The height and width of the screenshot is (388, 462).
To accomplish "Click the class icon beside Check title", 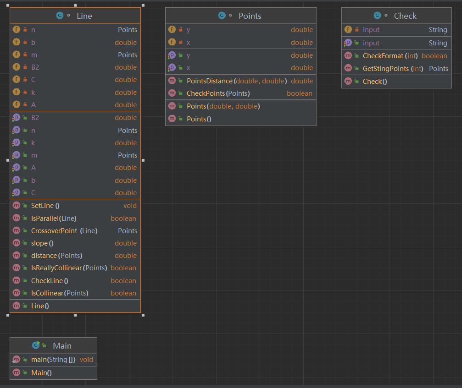I will (378, 16).
